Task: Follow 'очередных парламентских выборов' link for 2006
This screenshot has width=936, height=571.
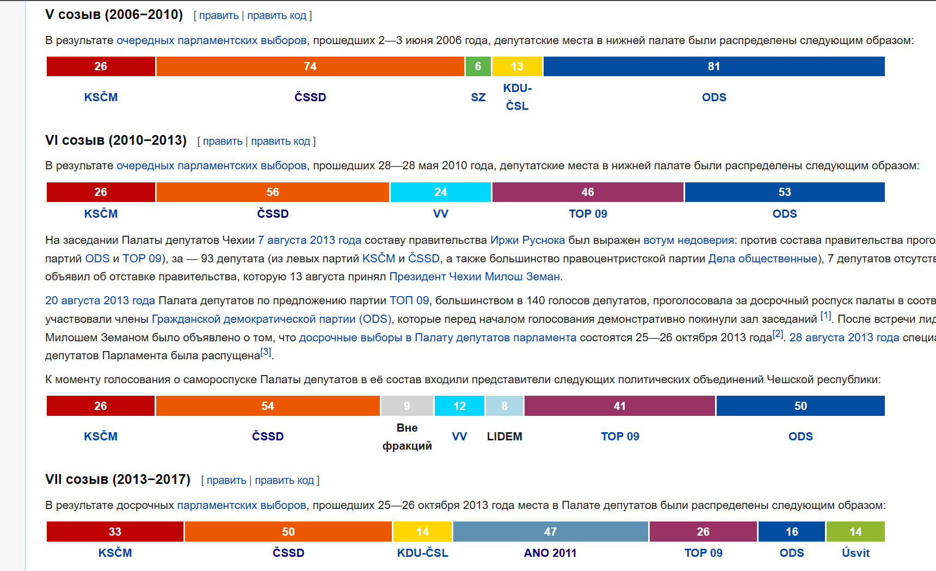Action: 212,40
